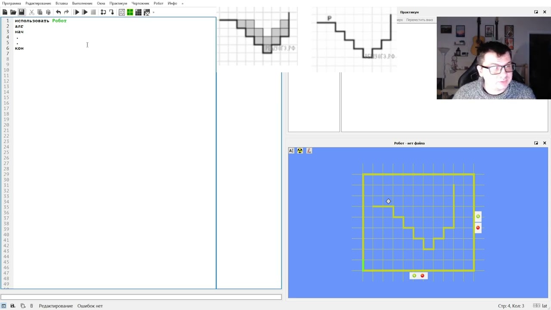551x310 pixels.
Task: Select the Robot diamond on the field
Action: tap(388, 201)
